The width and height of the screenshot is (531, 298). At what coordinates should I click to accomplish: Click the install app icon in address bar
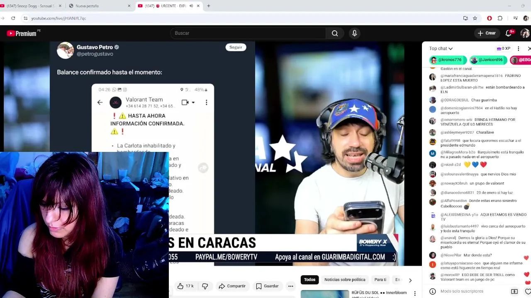[x=465, y=18]
